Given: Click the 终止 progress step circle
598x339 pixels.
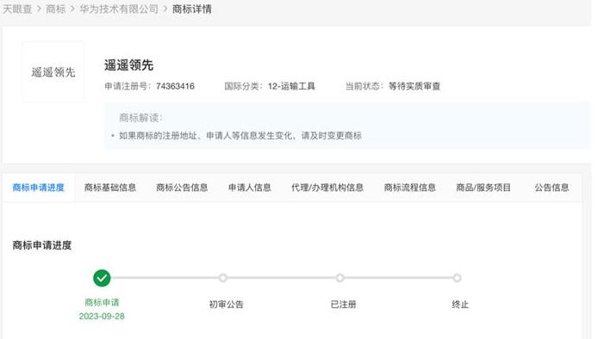Looking at the screenshot, I should [457, 278].
